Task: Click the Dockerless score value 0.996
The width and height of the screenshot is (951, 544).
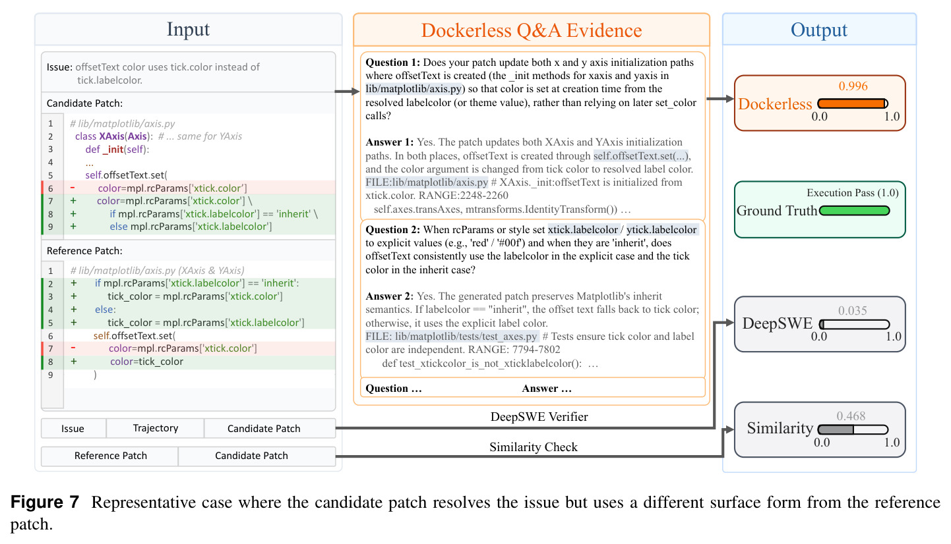Action: pos(853,86)
